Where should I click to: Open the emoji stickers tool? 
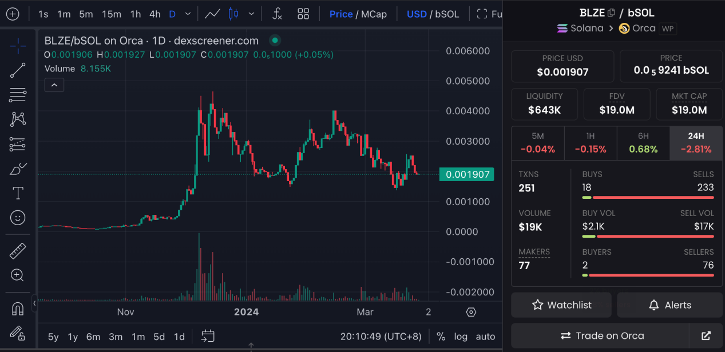click(17, 217)
